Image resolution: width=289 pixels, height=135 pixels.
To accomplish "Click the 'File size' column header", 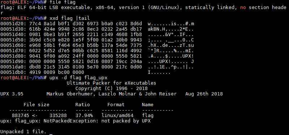I will tap(36, 105).
